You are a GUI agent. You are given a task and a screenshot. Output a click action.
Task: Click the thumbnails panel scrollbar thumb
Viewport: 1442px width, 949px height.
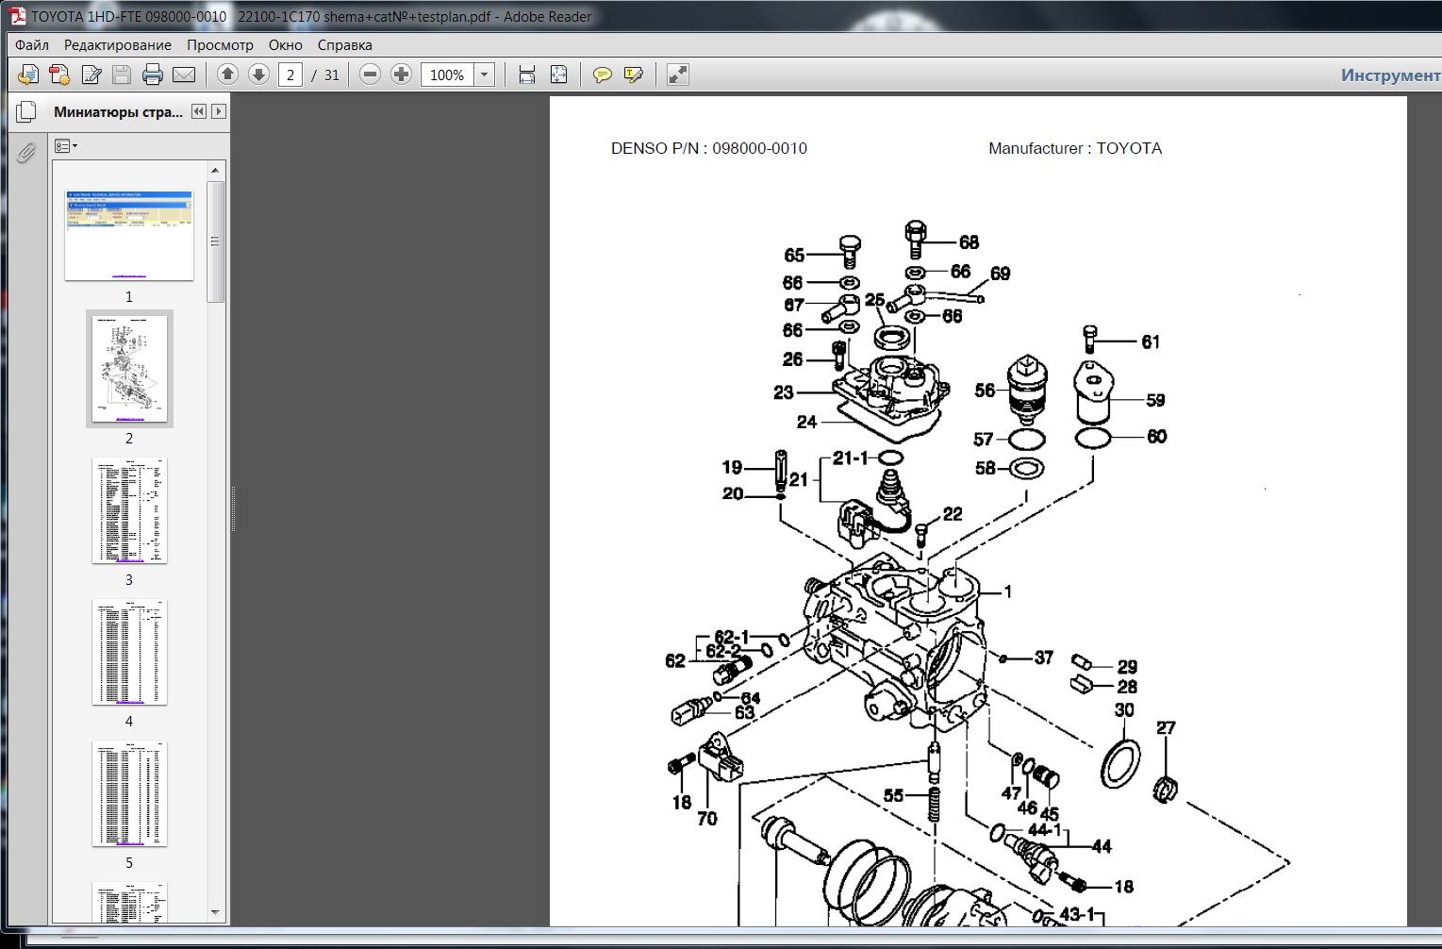click(215, 241)
